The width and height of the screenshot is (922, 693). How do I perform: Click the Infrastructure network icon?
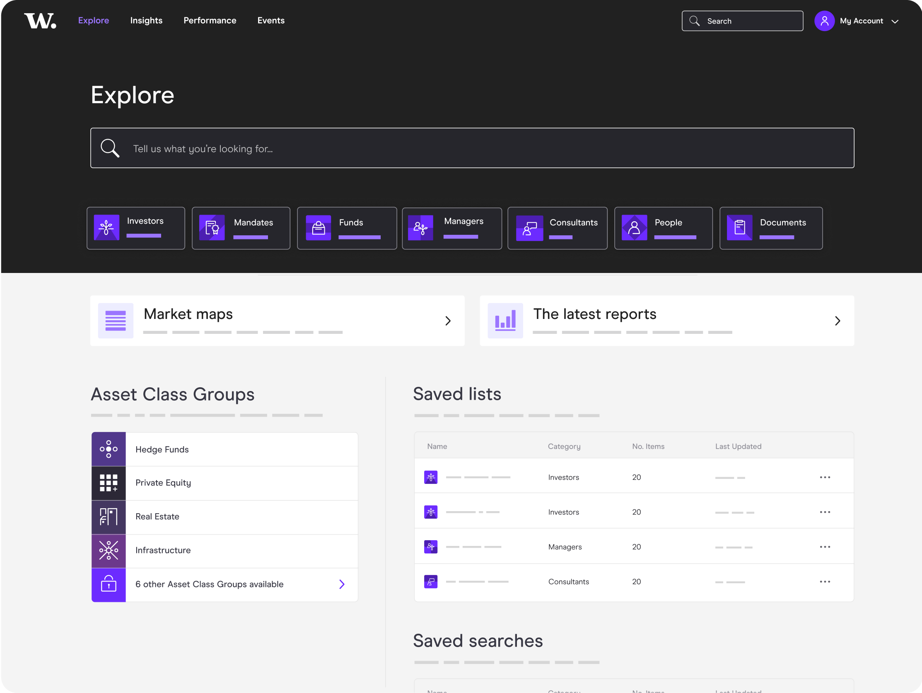[109, 551]
